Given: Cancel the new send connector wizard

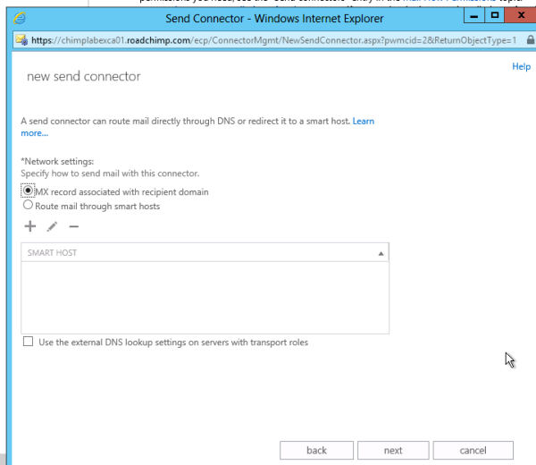Looking at the screenshot, I should click(x=473, y=451).
